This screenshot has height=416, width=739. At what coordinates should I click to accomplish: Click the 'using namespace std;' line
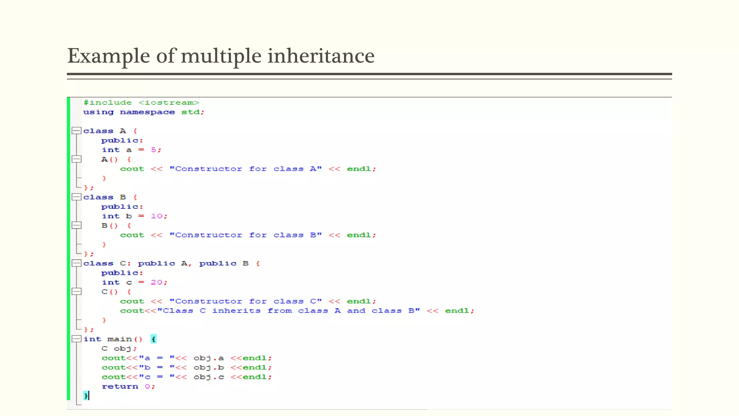[x=144, y=112]
